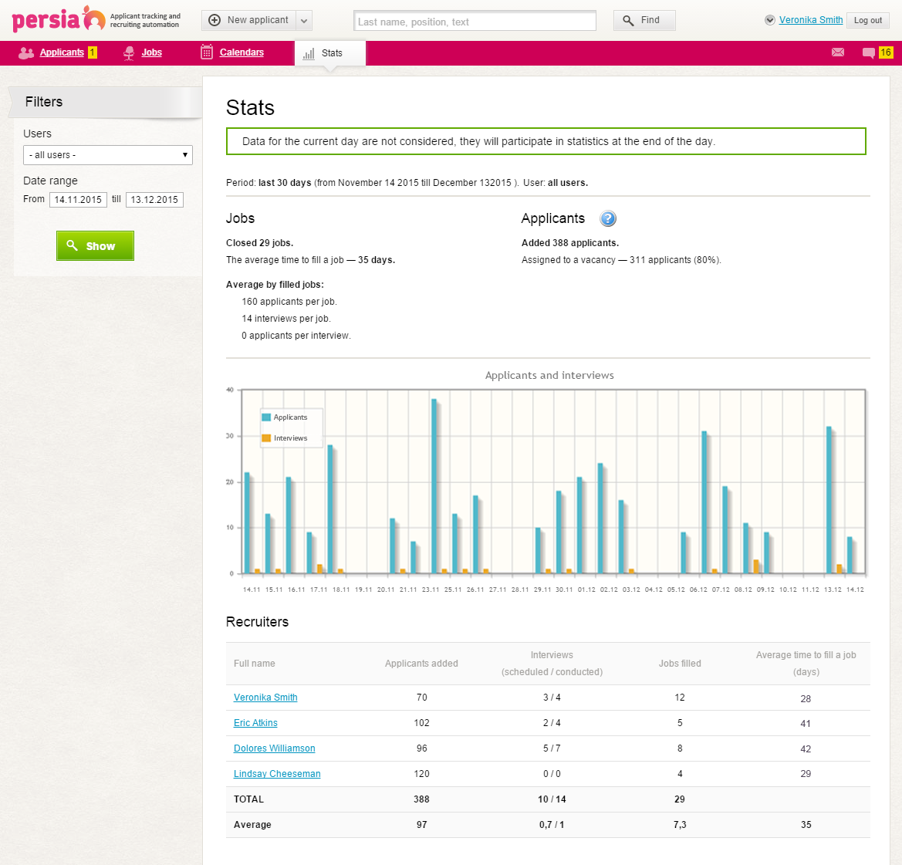Click the tallest applicants bar on 23.11
The image size is (902, 865).
pyautogui.click(x=434, y=486)
